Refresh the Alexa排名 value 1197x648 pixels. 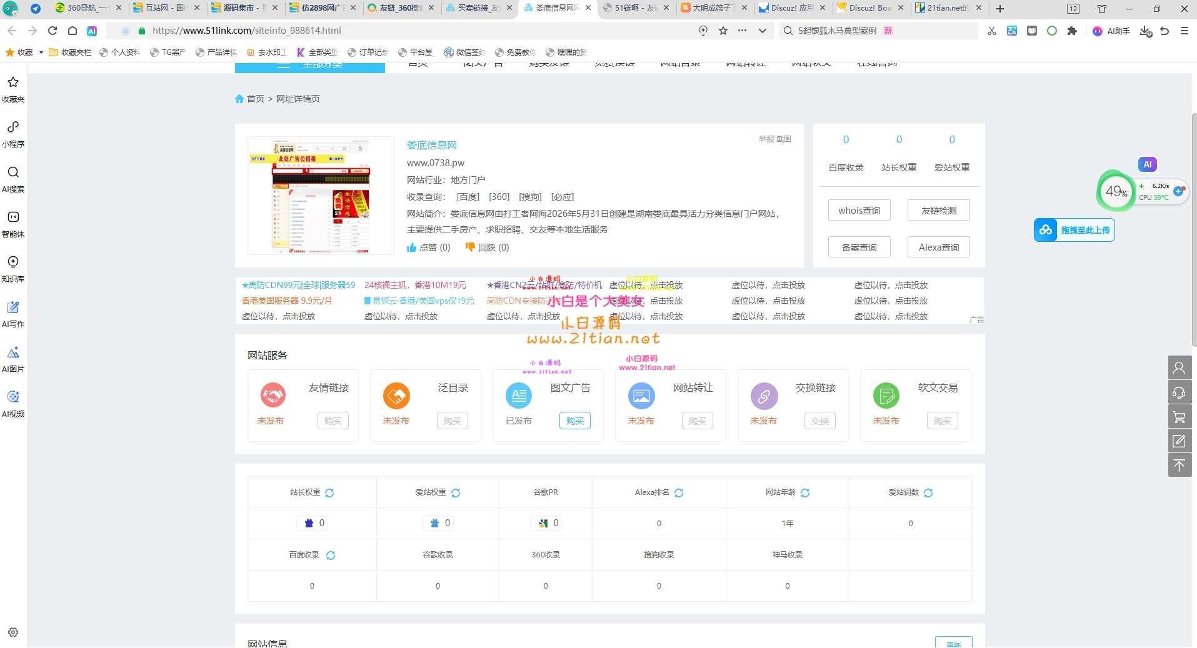[679, 493]
